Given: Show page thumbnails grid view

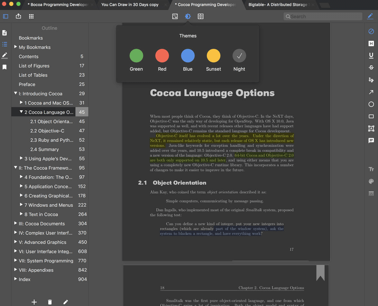Looking at the screenshot, I should pyautogui.click(x=31, y=16).
